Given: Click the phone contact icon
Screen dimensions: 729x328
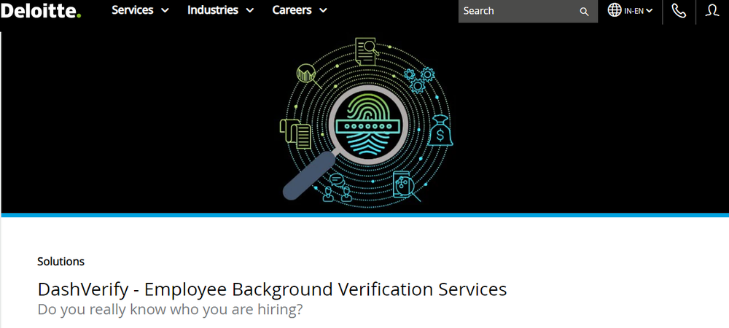Looking at the screenshot, I should (x=679, y=11).
